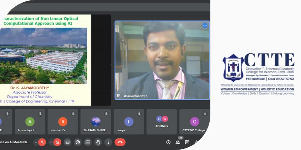Screen dimensions: 301x150
Task: Click the 'ramya t' name text
Action: pos(122,130)
